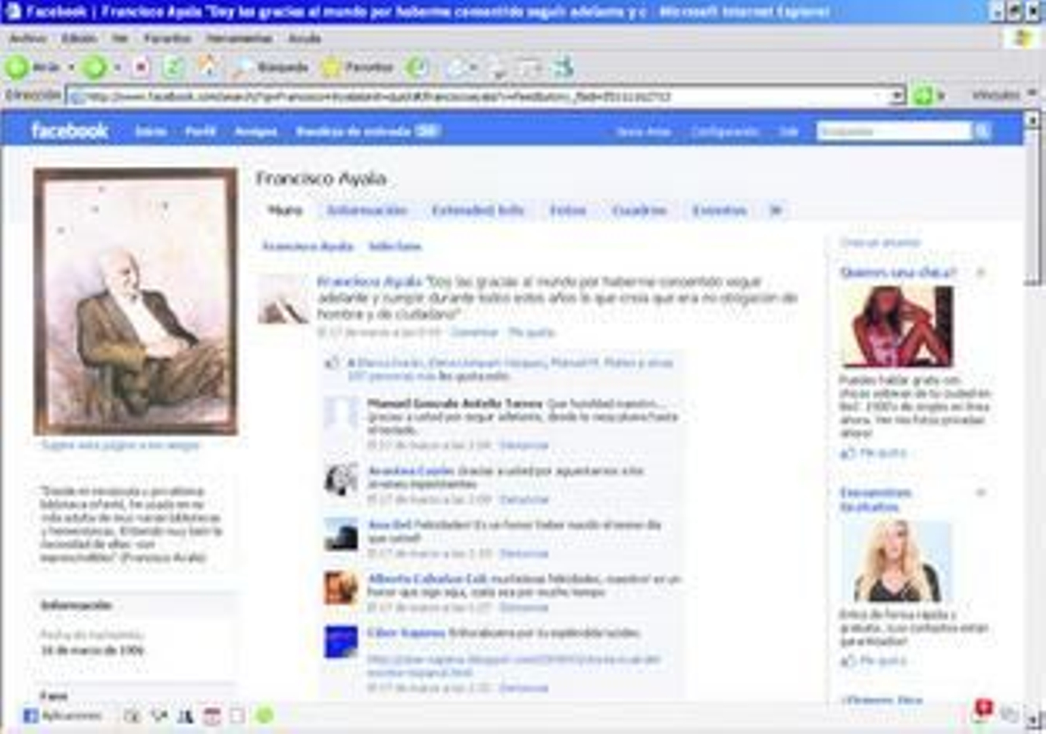Click the IE Stop button

[141, 67]
